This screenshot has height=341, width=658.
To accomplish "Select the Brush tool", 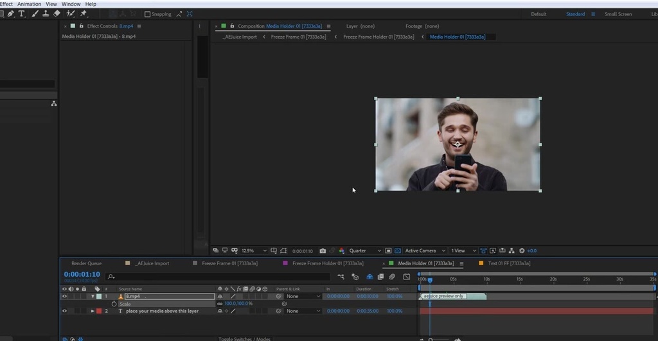I will point(35,14).
